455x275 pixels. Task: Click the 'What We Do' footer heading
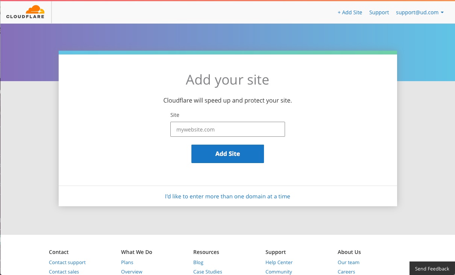(136, 252)
